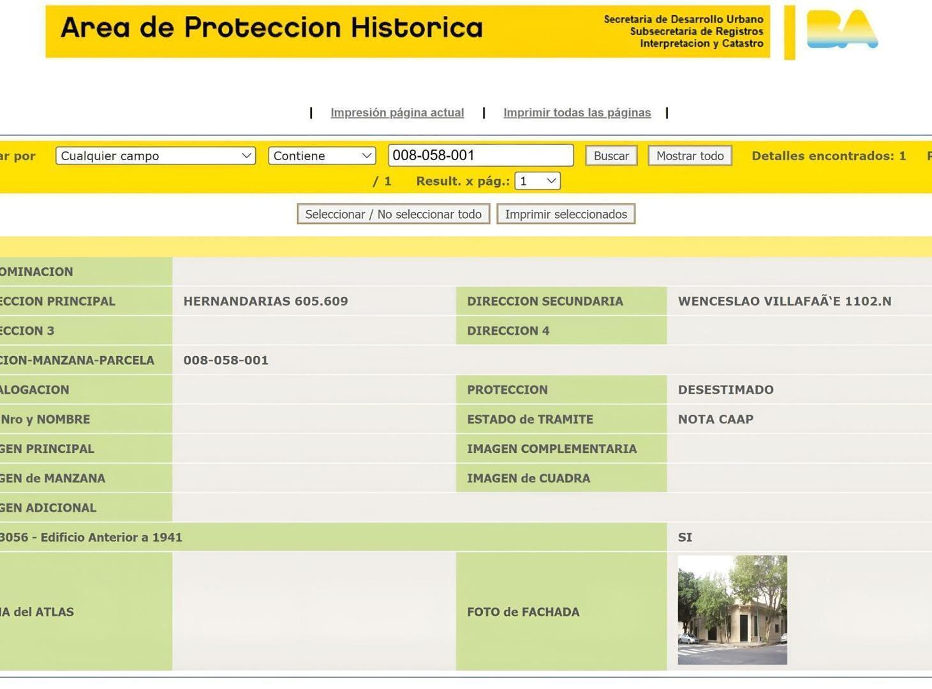Click the protection value 'DESESTIMADO'
The width and height of the screenshot is (932, 689).
pos(726,390)
